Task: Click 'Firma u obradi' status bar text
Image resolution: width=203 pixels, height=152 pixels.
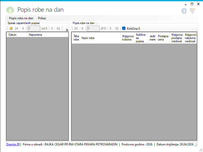Action: click(x=70, y=144)
